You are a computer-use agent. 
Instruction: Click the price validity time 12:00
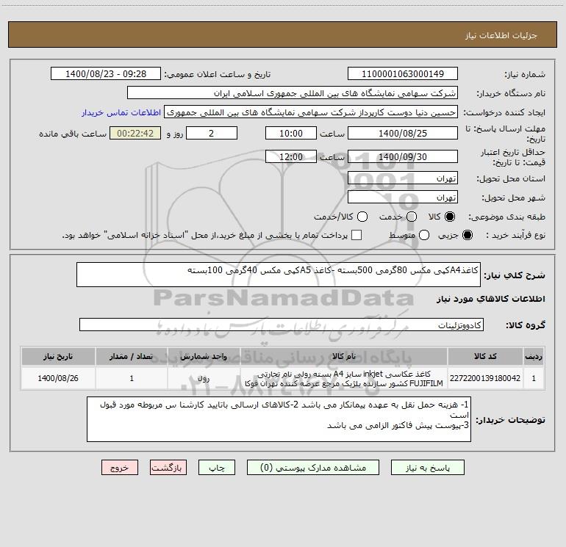[x=291, y=156]
